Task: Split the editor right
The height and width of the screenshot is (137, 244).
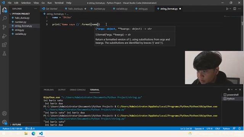Action: coord(234,9)
